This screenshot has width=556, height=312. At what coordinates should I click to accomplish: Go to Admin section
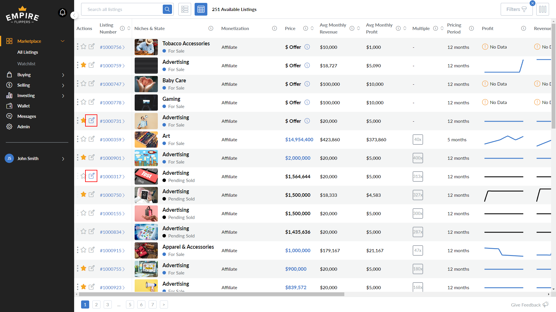[x=23, y=127]
